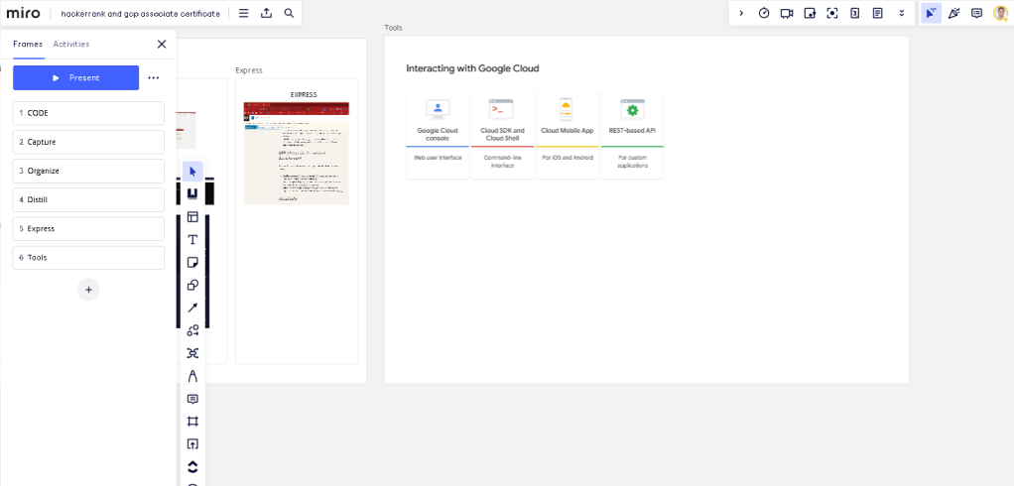Click the REST-based API card
Screen dimensions: 1014x486
[632, 135]
